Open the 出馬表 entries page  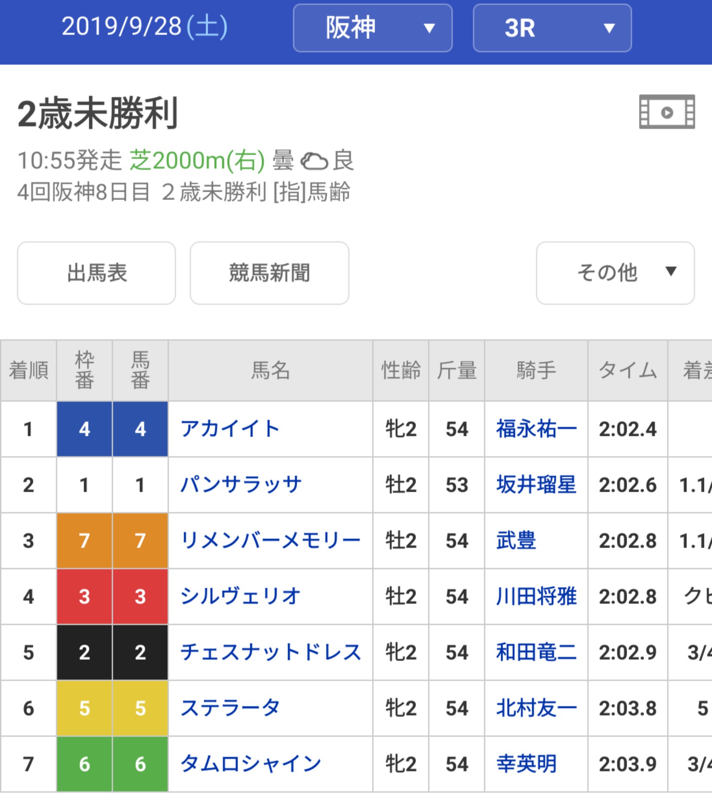(97, 273)
